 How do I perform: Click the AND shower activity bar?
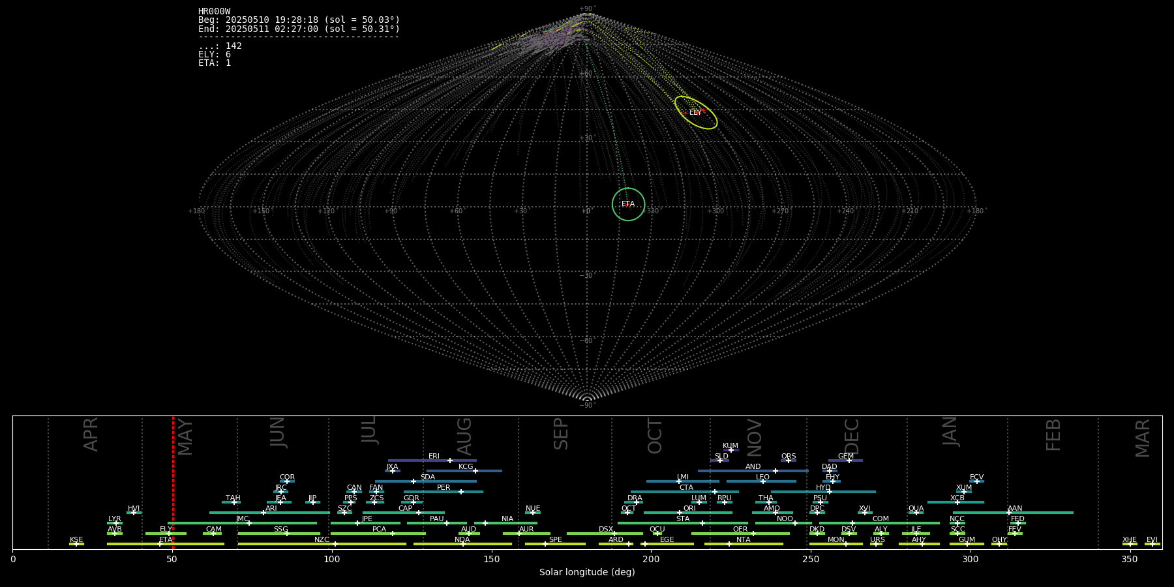[x=753, y=471]
